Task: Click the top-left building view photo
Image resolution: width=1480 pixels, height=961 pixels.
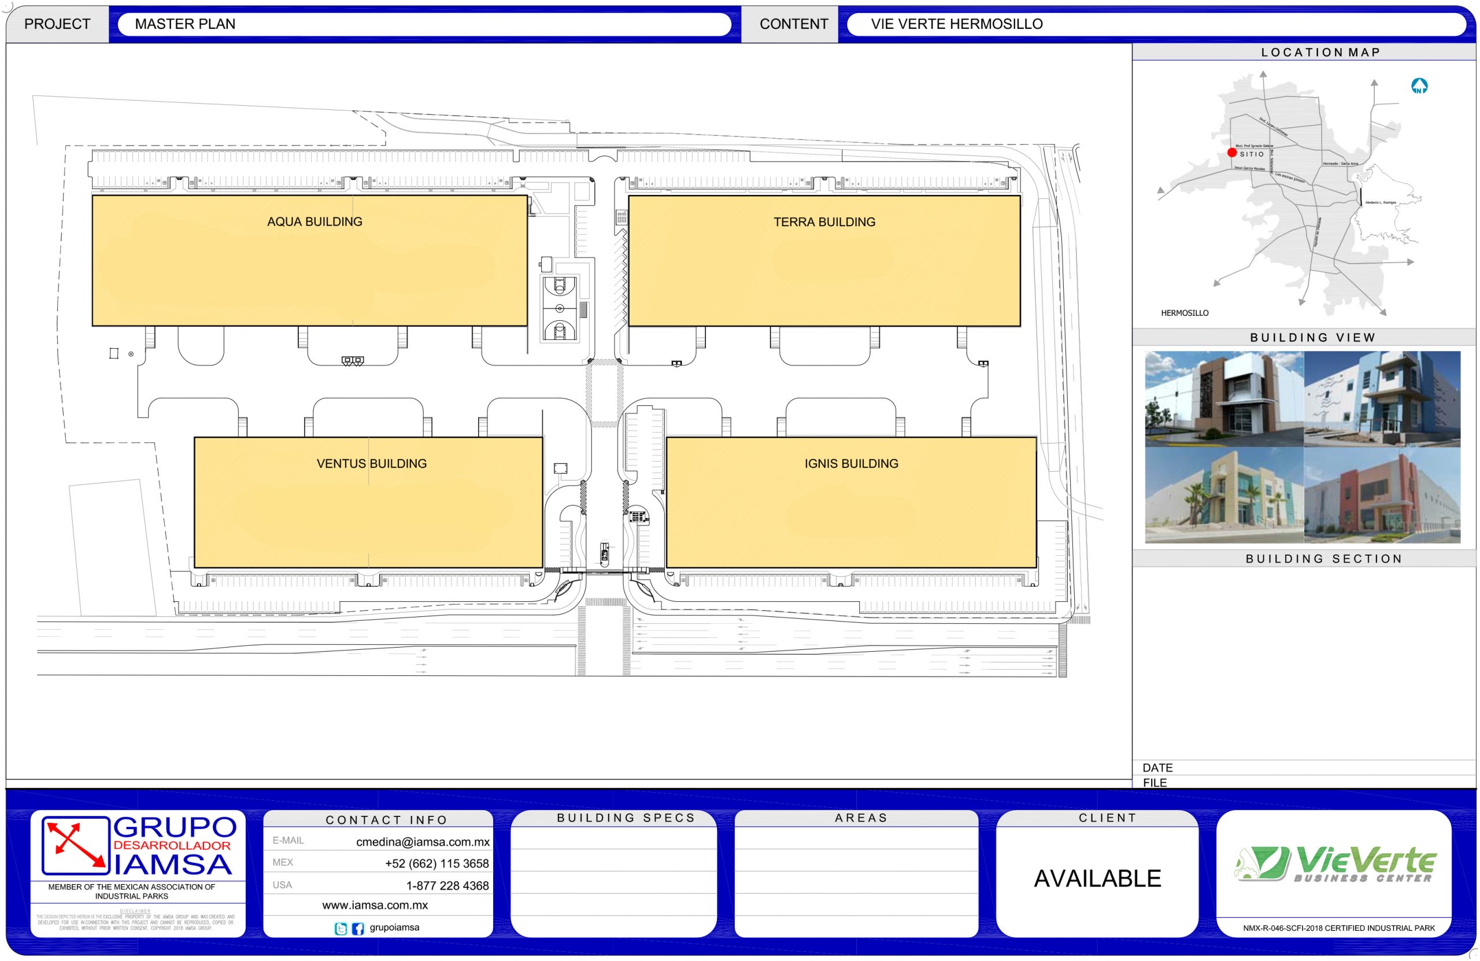Action: tap(1224, 399)
